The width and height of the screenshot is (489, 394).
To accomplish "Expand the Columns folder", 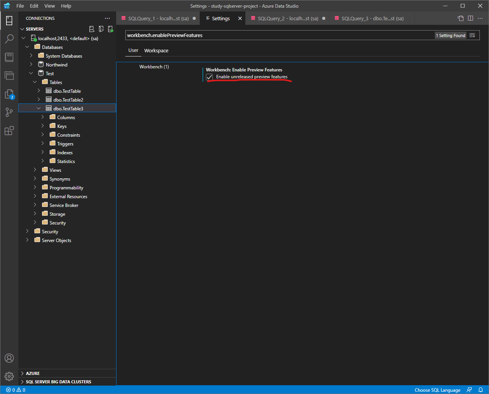I will tap(42, 117).
